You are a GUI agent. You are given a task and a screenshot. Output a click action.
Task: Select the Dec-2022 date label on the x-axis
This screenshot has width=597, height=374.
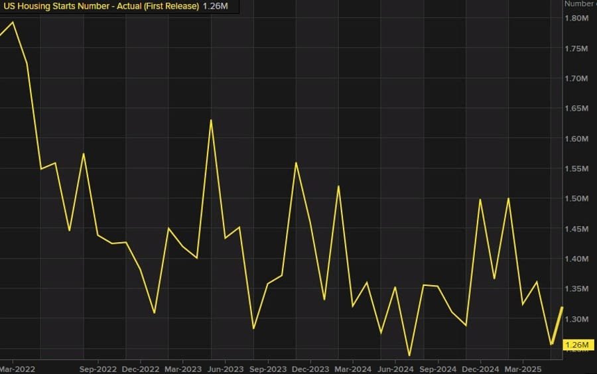140,367
